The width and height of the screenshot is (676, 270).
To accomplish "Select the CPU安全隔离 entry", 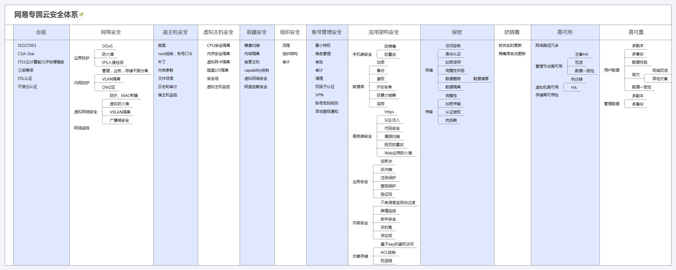I will 218,45.
